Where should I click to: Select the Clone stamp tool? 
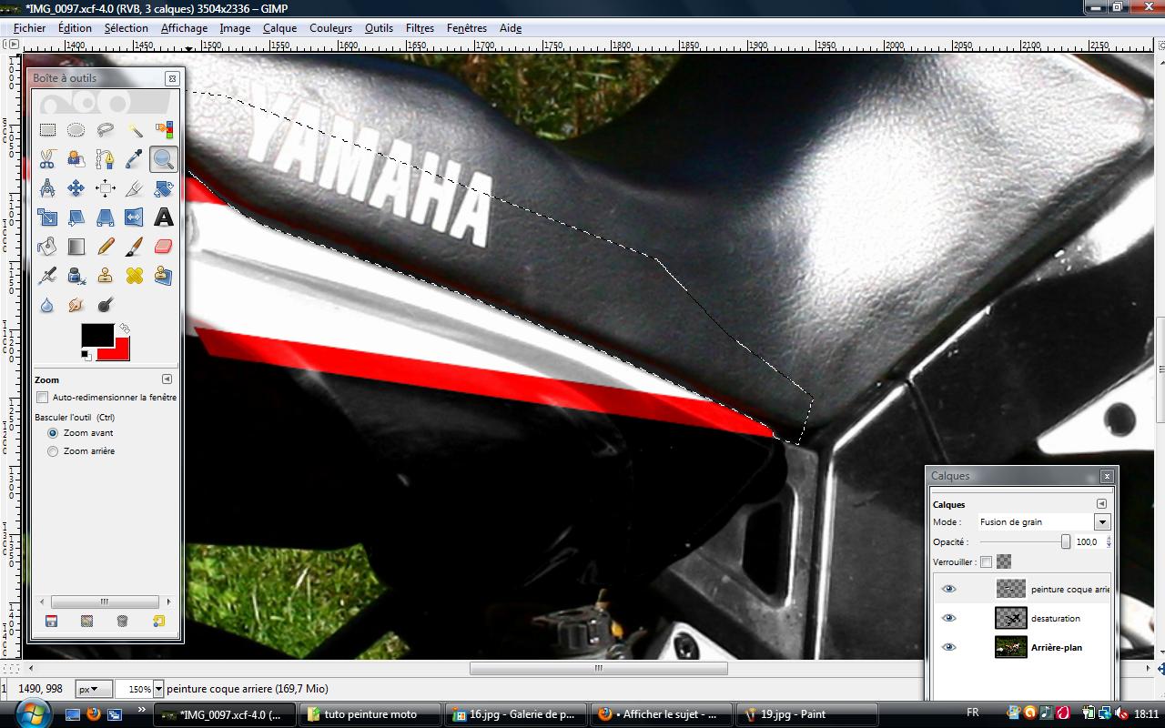(x=106, y=276)
